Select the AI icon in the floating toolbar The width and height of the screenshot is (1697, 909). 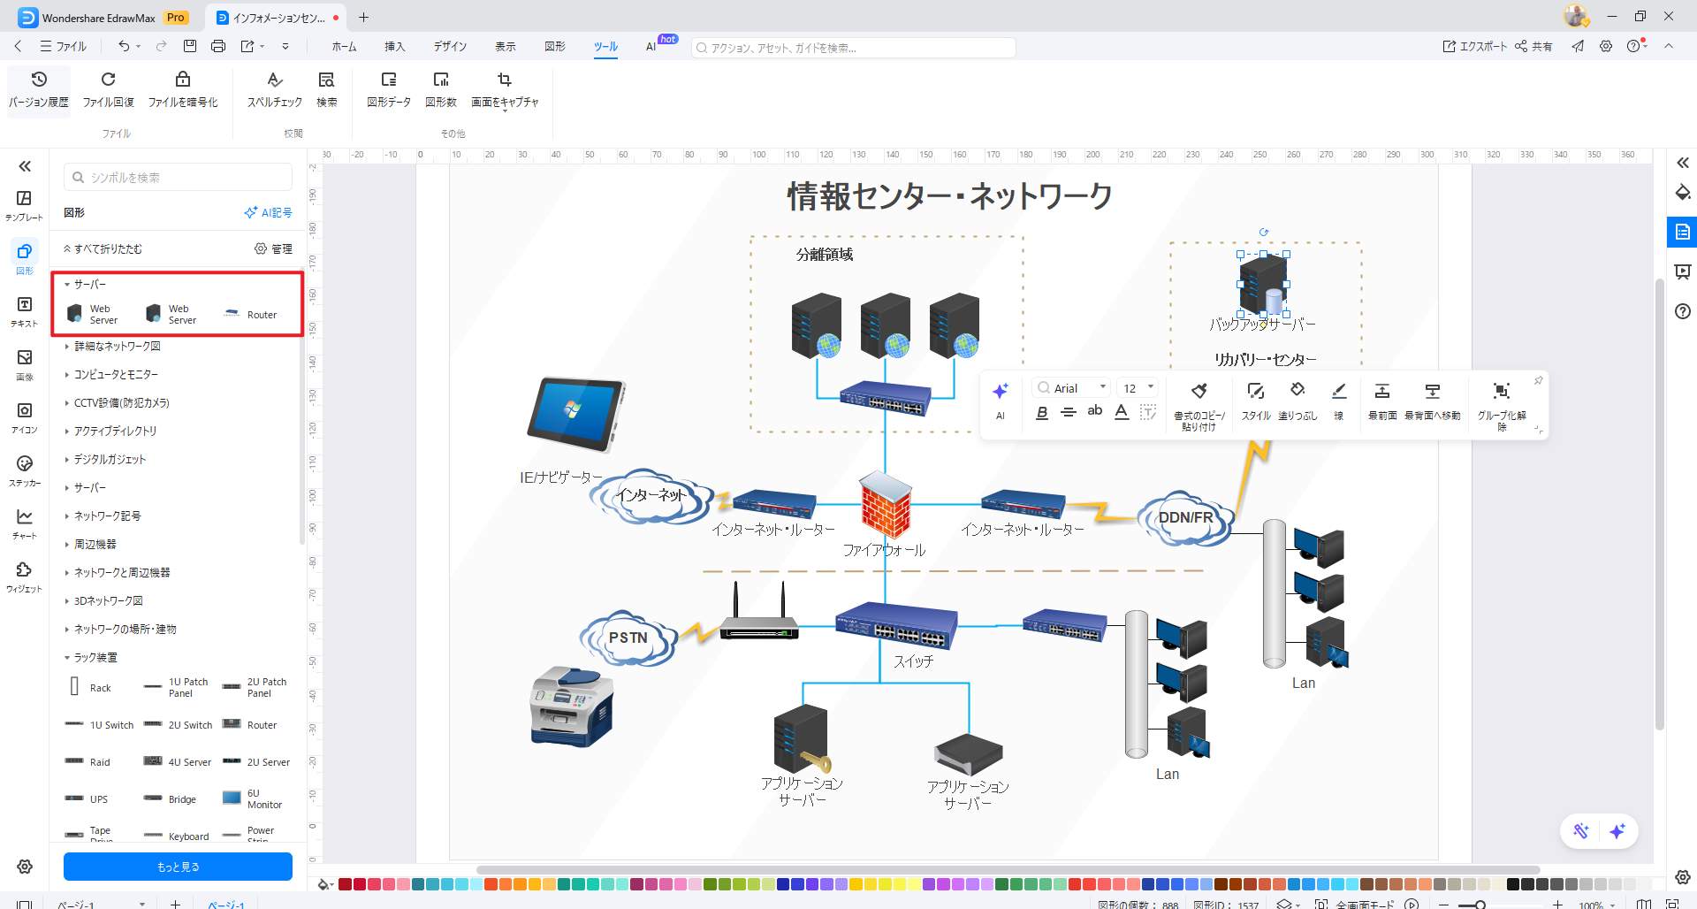click(x=1001, y=400)
